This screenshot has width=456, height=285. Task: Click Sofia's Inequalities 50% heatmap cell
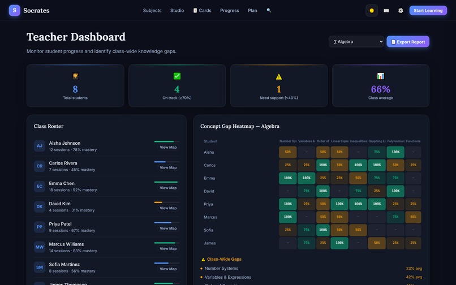tap(358, 230)
